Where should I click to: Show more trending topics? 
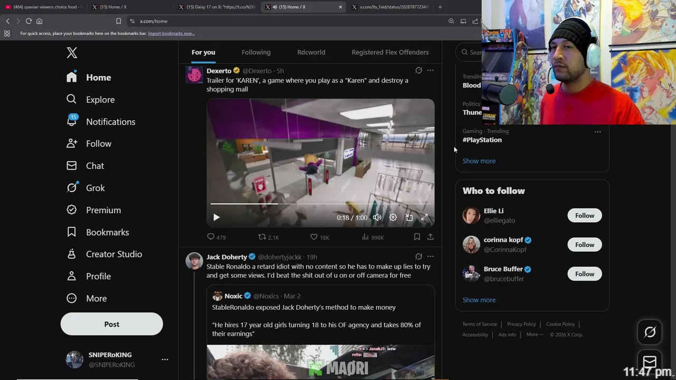[479, 161]
